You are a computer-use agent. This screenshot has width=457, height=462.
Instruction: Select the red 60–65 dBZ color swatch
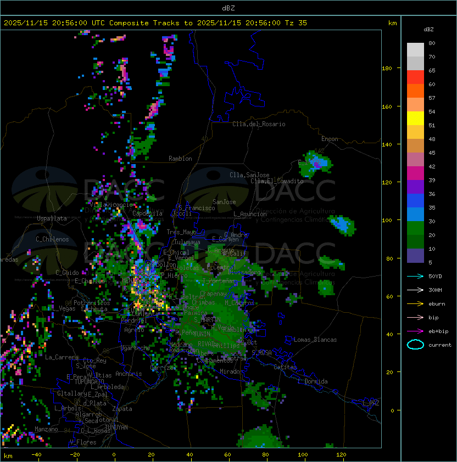pos(415,77)
